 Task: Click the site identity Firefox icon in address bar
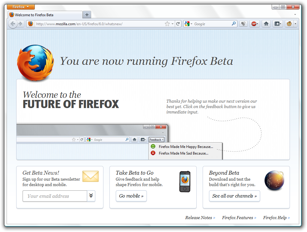(x=31, y=24)
